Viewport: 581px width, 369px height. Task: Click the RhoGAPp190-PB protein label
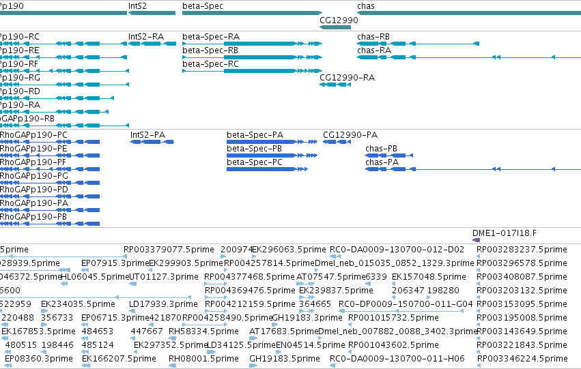[x=33, y=217]
